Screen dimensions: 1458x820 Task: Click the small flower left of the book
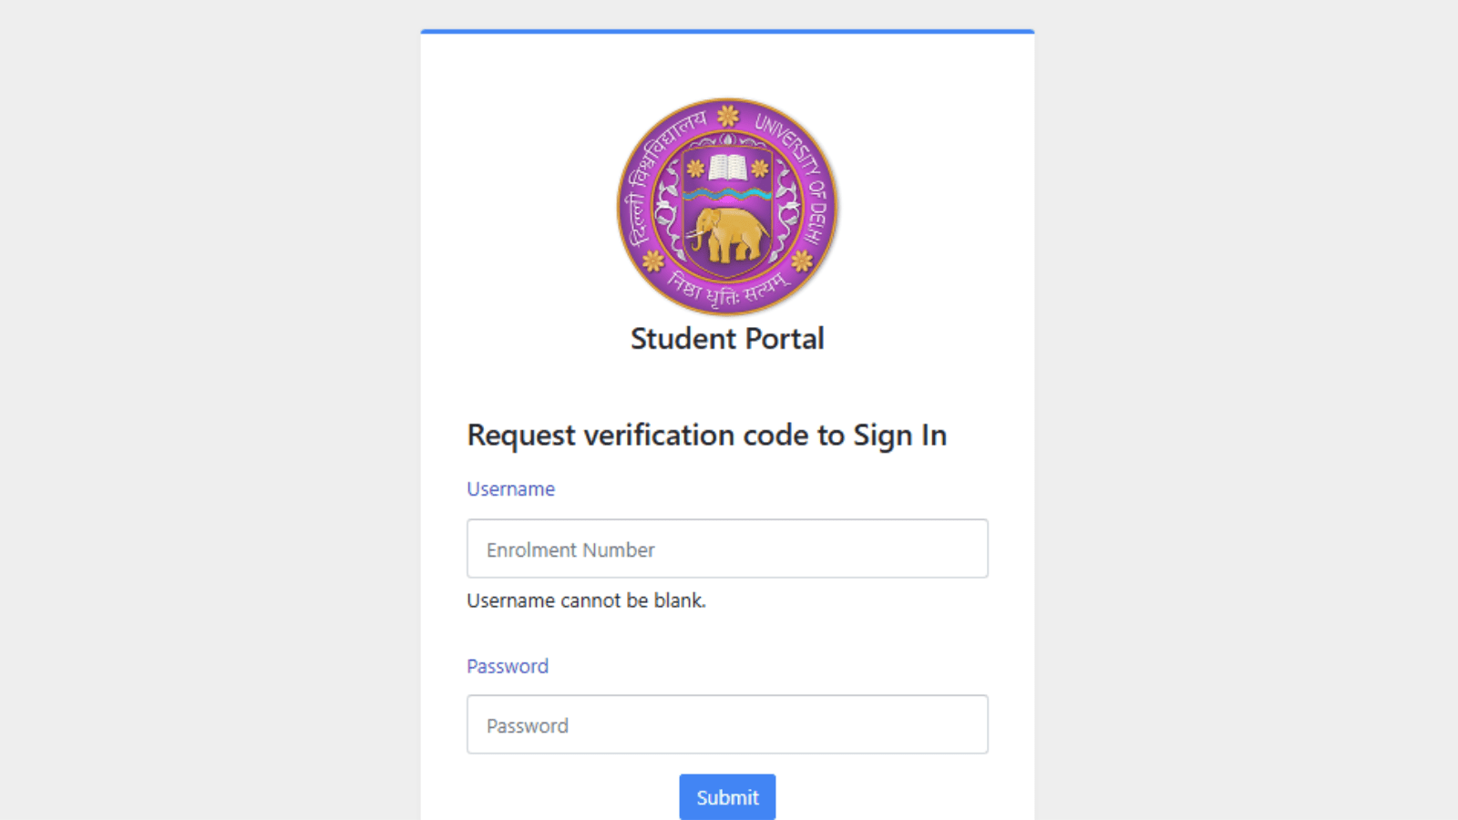695,169
